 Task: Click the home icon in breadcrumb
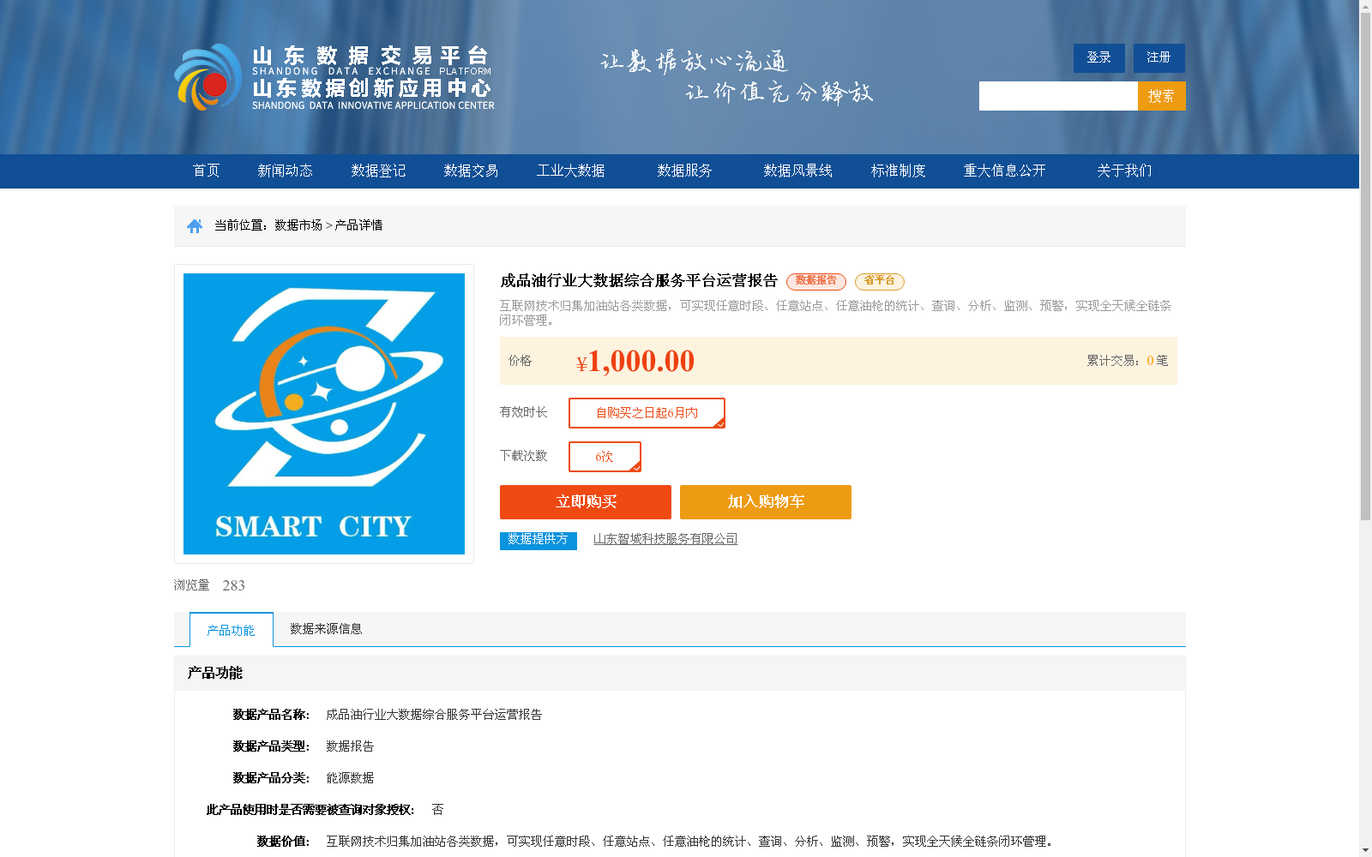click(x=195, y=226)
